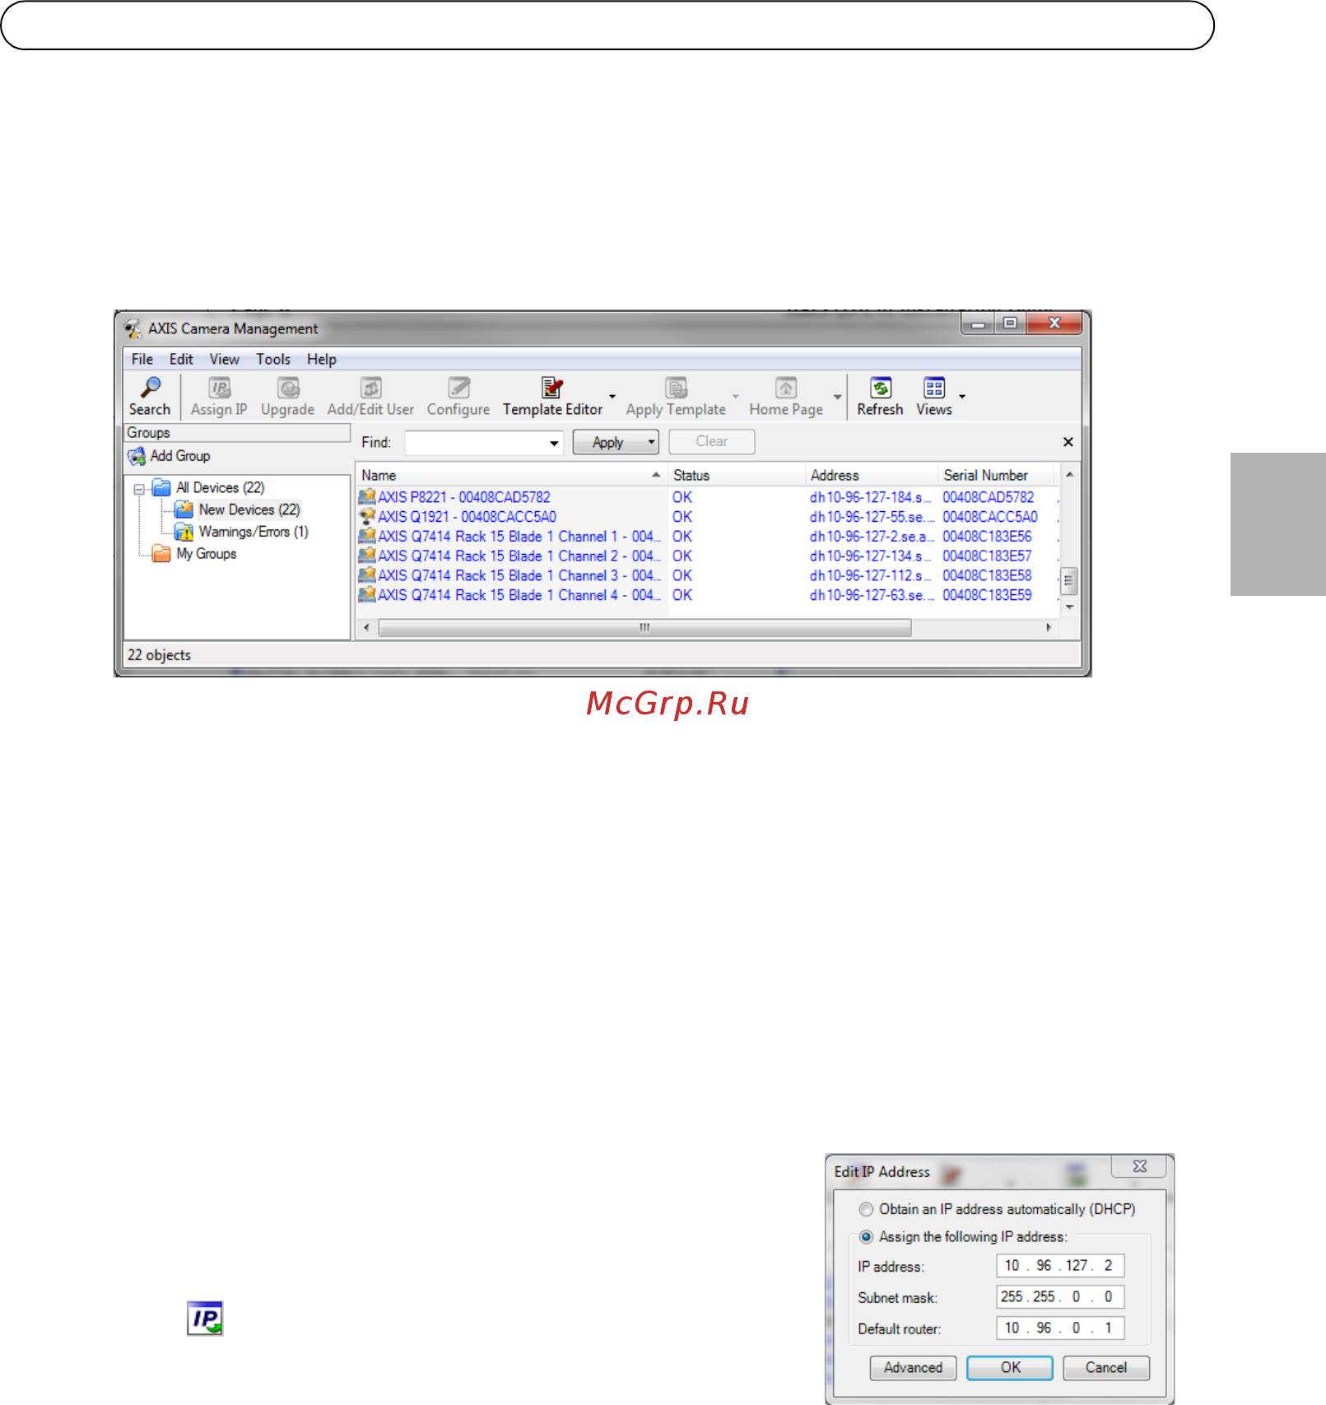Click the Serial Number column header
The width and height of the screenshot is (1326, 1405).
pyautogui.click(x=995, y=476)
